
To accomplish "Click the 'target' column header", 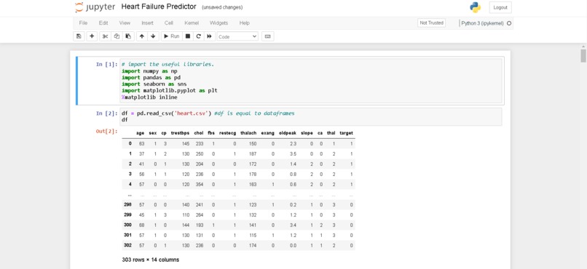I will (x=346, y=133).
